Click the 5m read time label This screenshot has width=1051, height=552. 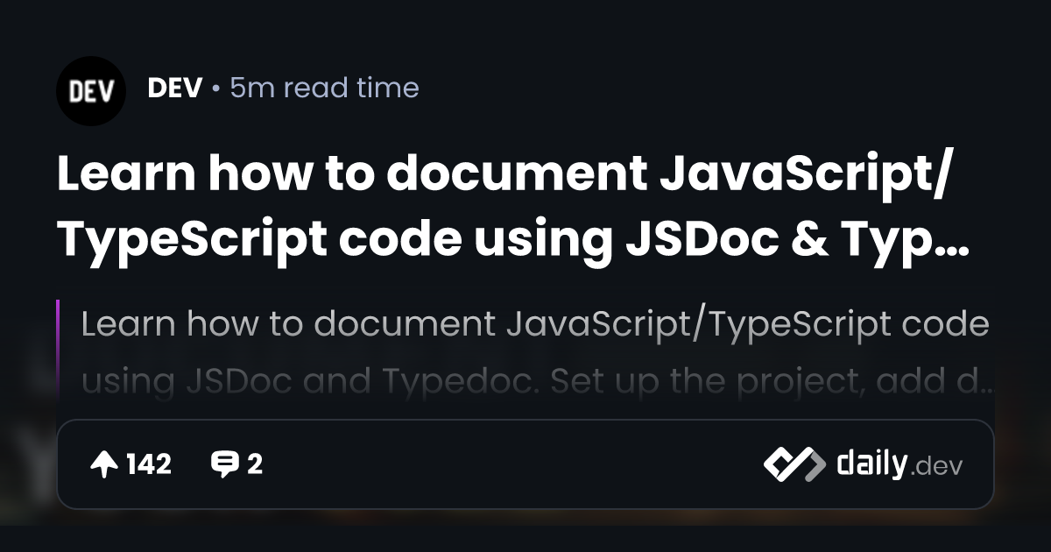click(324, 88)
